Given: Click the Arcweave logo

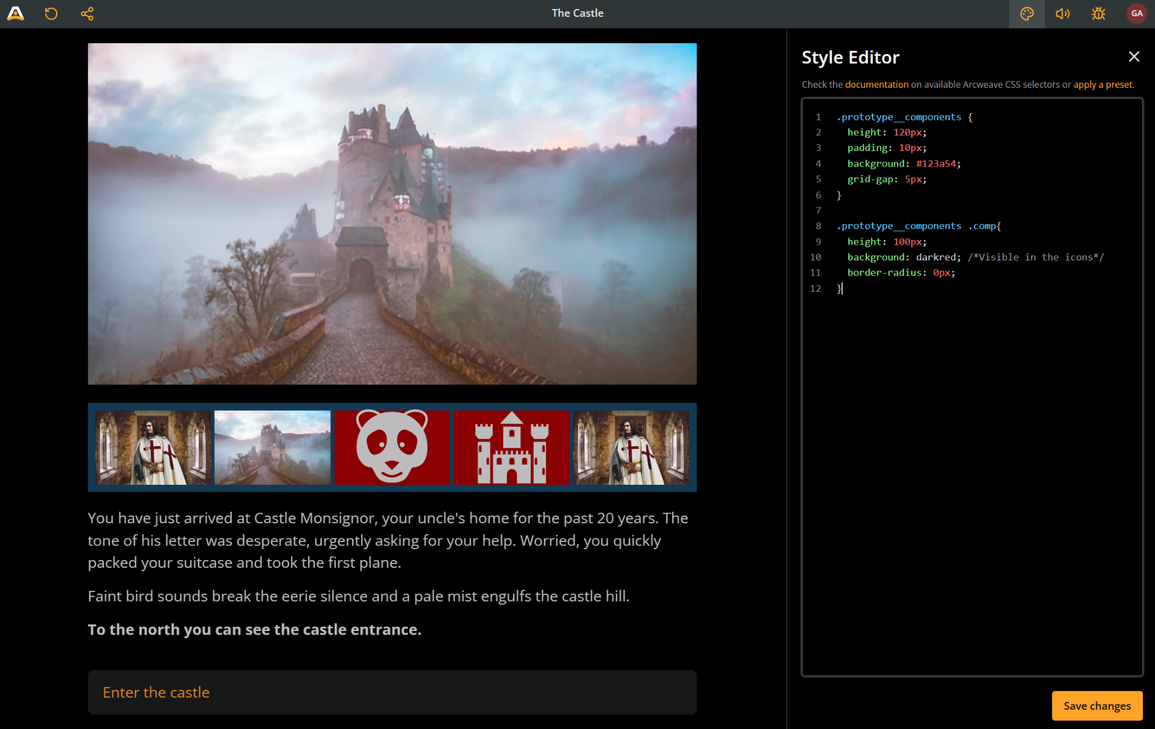Looking at the screenshot, I should coord(15,13).
